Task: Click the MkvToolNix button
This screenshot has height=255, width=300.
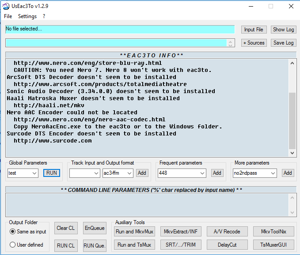Action: 273,232
